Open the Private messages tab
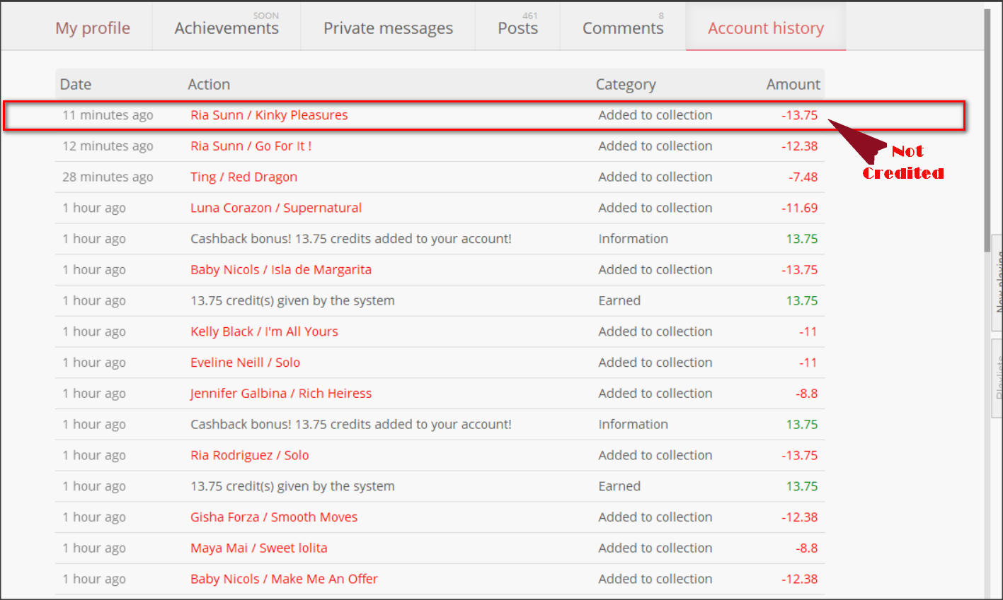This screenshot has width=1003, height=600. pos(388,28)
